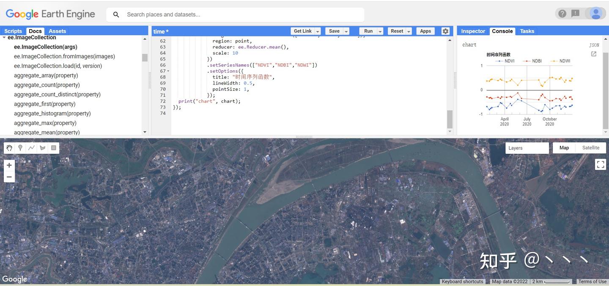The height and width of the screenshot is (286, 609).
Task: Click the Apps button
Action: click(x=425, y=31)
